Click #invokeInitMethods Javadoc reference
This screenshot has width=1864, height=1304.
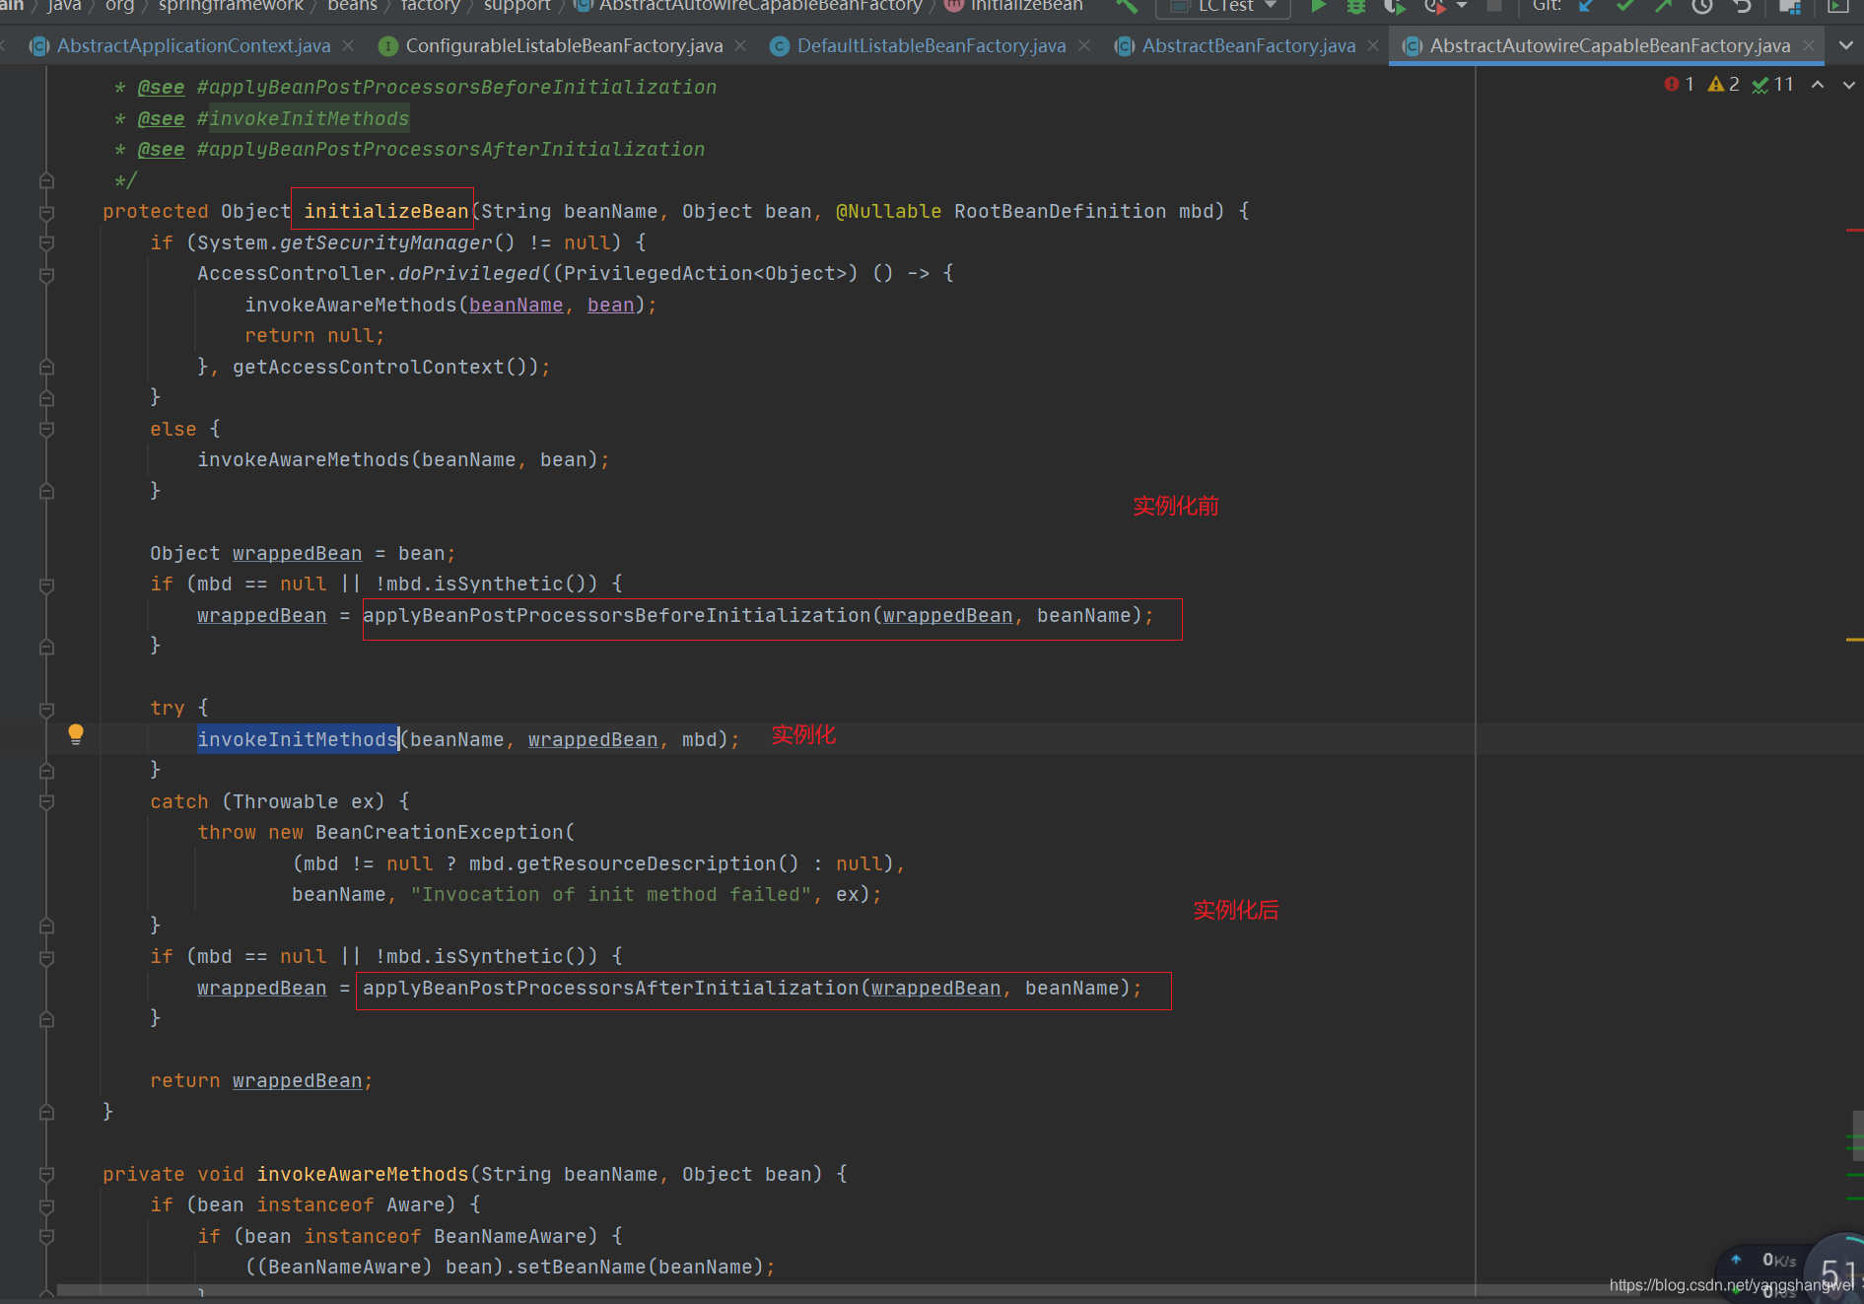coord(303,119)
